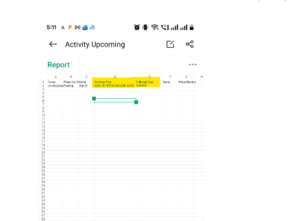The width and height of the screenshot is (304, 221).
Task: Select column G header
Action: pyautogui.click(x=186, y=77)
